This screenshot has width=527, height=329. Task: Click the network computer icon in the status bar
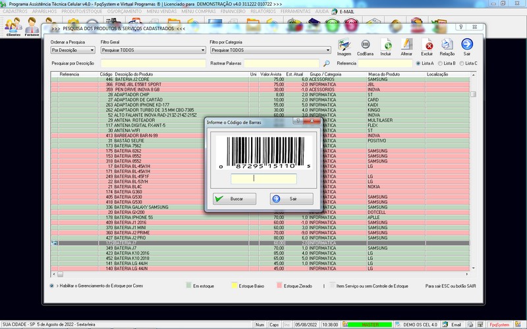pos(481,324)
